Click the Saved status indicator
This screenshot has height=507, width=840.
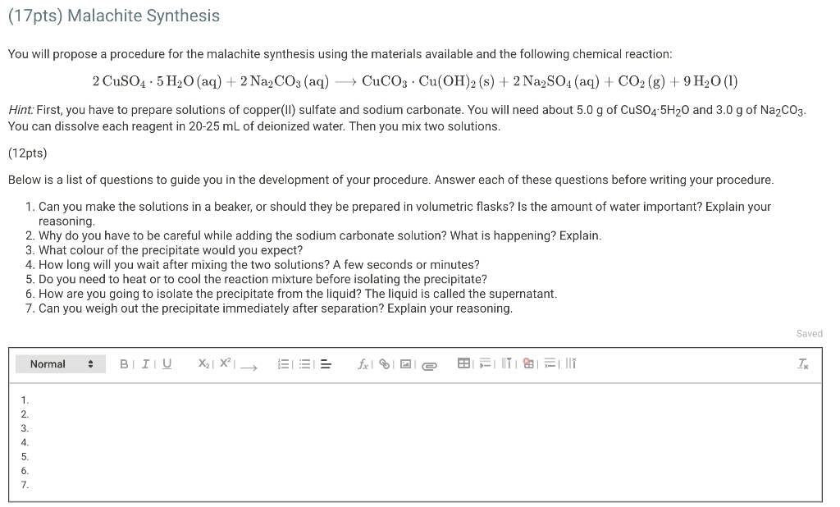click(x=809, y=333)
